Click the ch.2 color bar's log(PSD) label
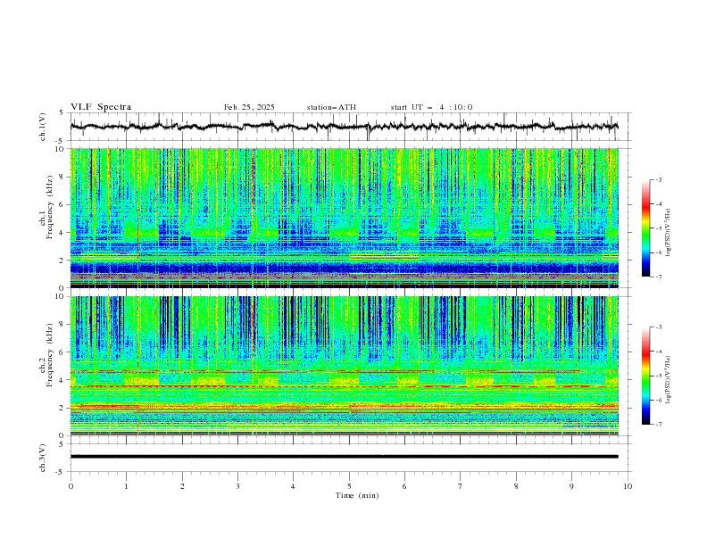Viewport: 707px width, 546px height. (x=668, y=380)
